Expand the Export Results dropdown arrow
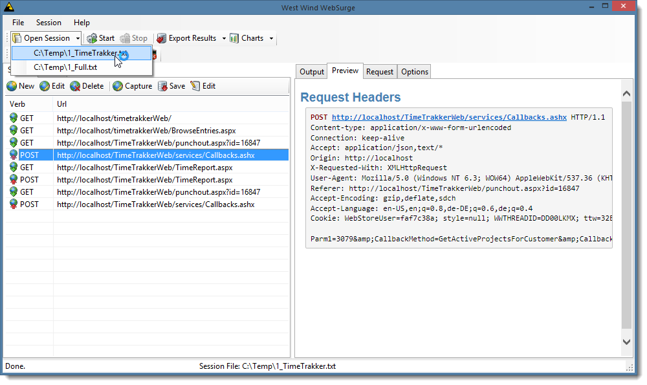The image size is (647, 385). [x=224, y=38]
